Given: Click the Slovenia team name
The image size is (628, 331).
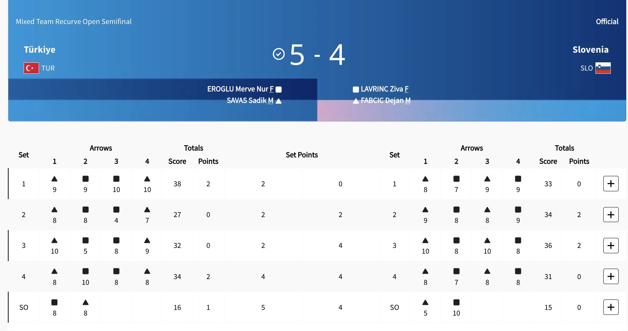Looking at the screenshot, I should click(590, 49).
